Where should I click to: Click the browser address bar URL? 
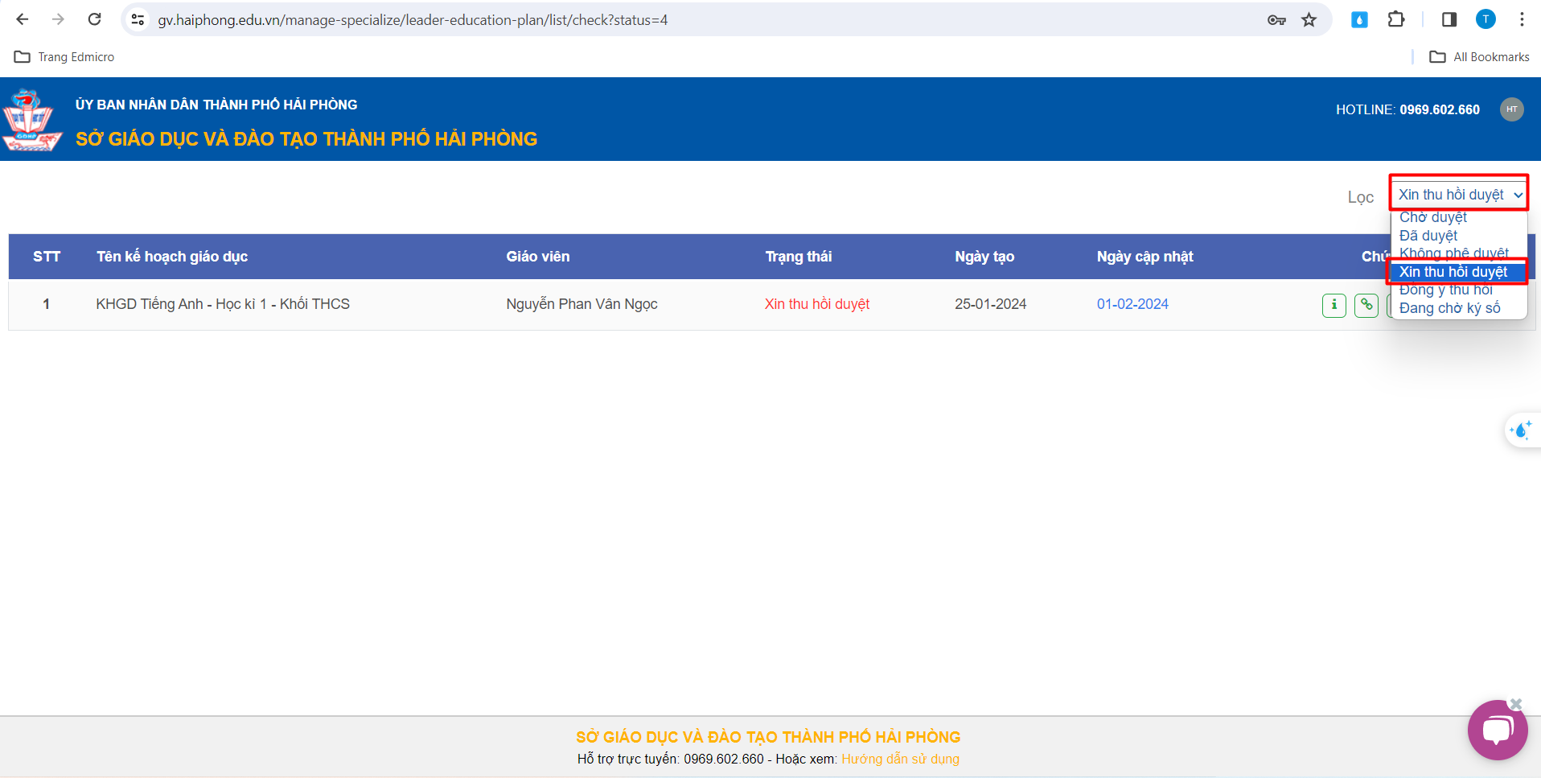[412, 20]
